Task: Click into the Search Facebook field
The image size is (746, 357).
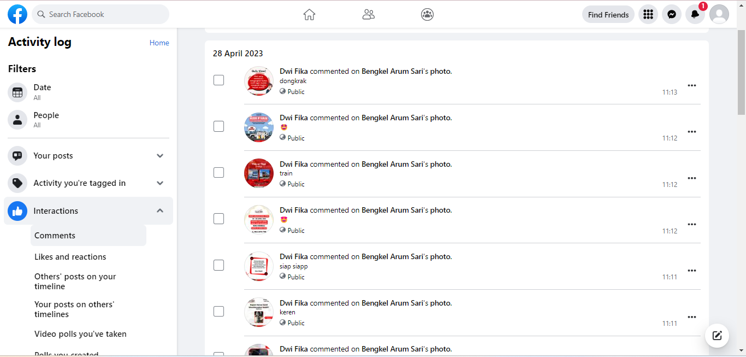Action: [104, 15]
